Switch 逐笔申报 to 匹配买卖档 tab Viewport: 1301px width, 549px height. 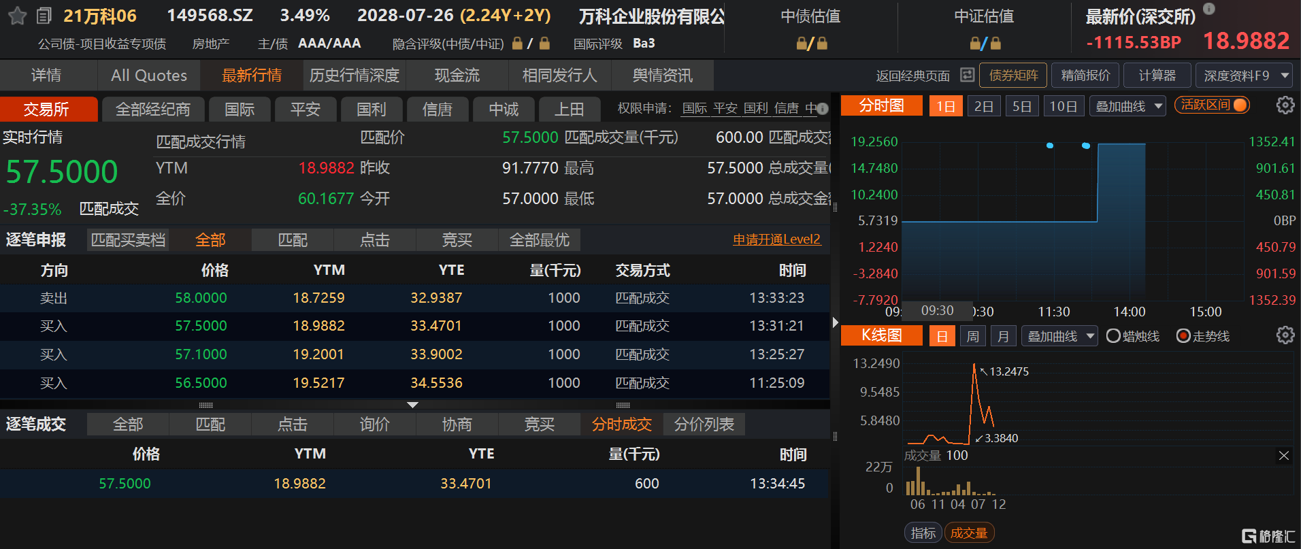coord(128,240)
